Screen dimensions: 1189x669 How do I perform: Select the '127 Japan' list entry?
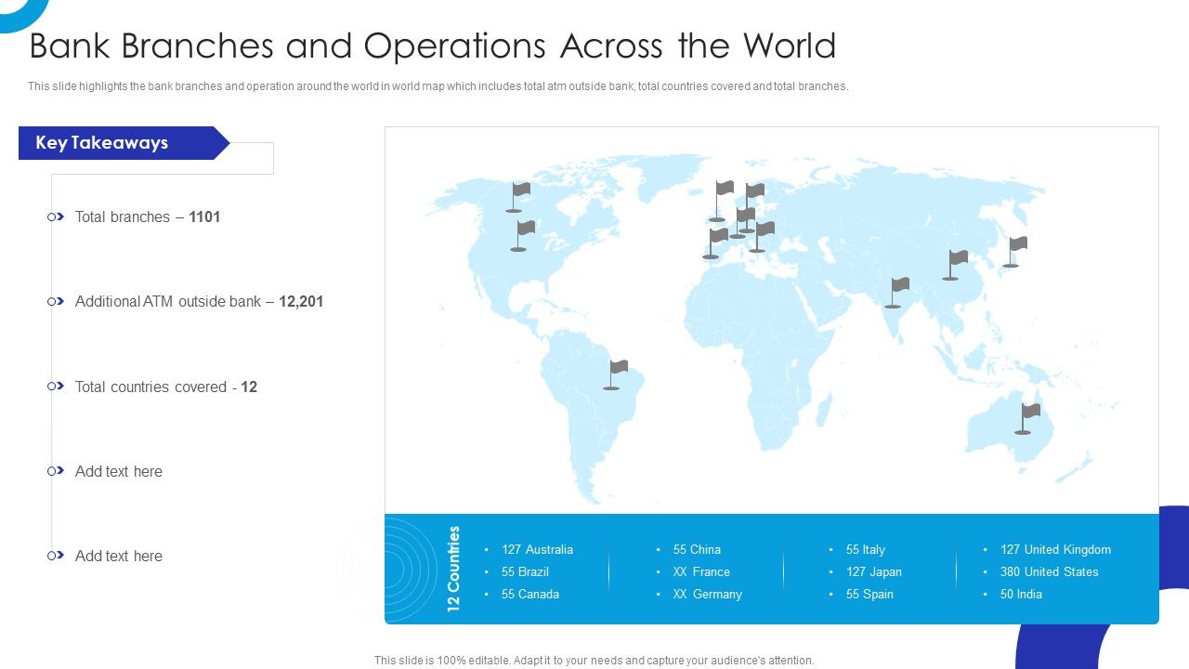pos(874,571)
